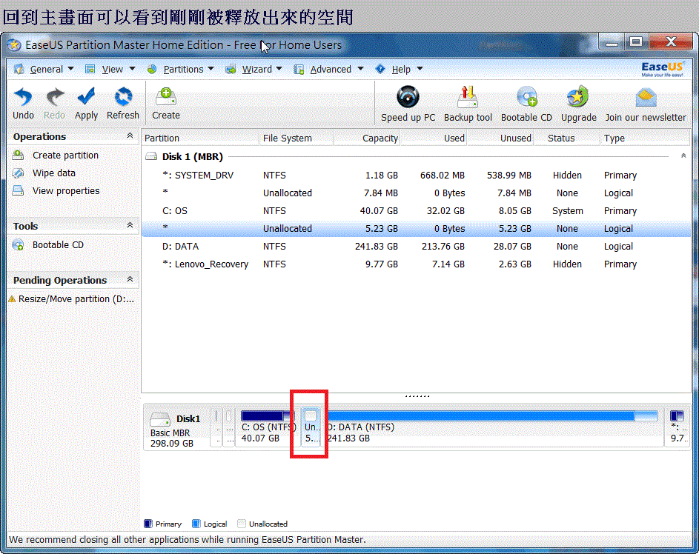Select the C: OS block in disk map
Image resolution: width=699 pixels, height=554 pixels.
pos(268,426)
